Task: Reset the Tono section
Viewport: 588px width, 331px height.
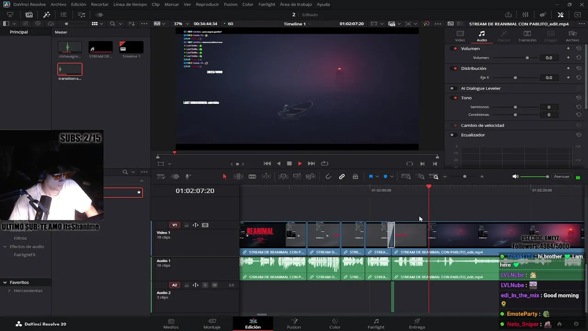Action: (x=579, y=98)
